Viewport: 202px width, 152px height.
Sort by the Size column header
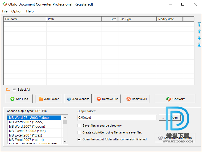tap(110, 19)
